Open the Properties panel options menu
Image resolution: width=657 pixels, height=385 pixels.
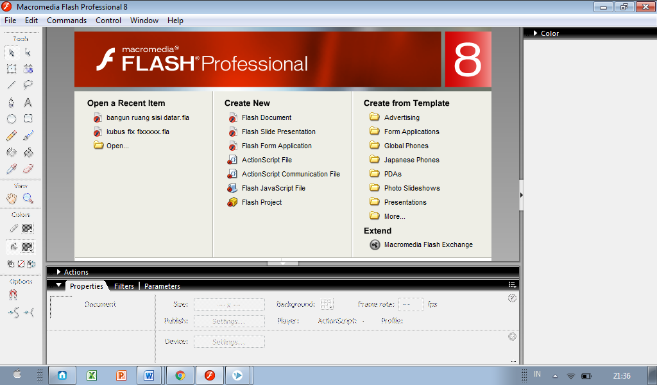click(512, 284)
